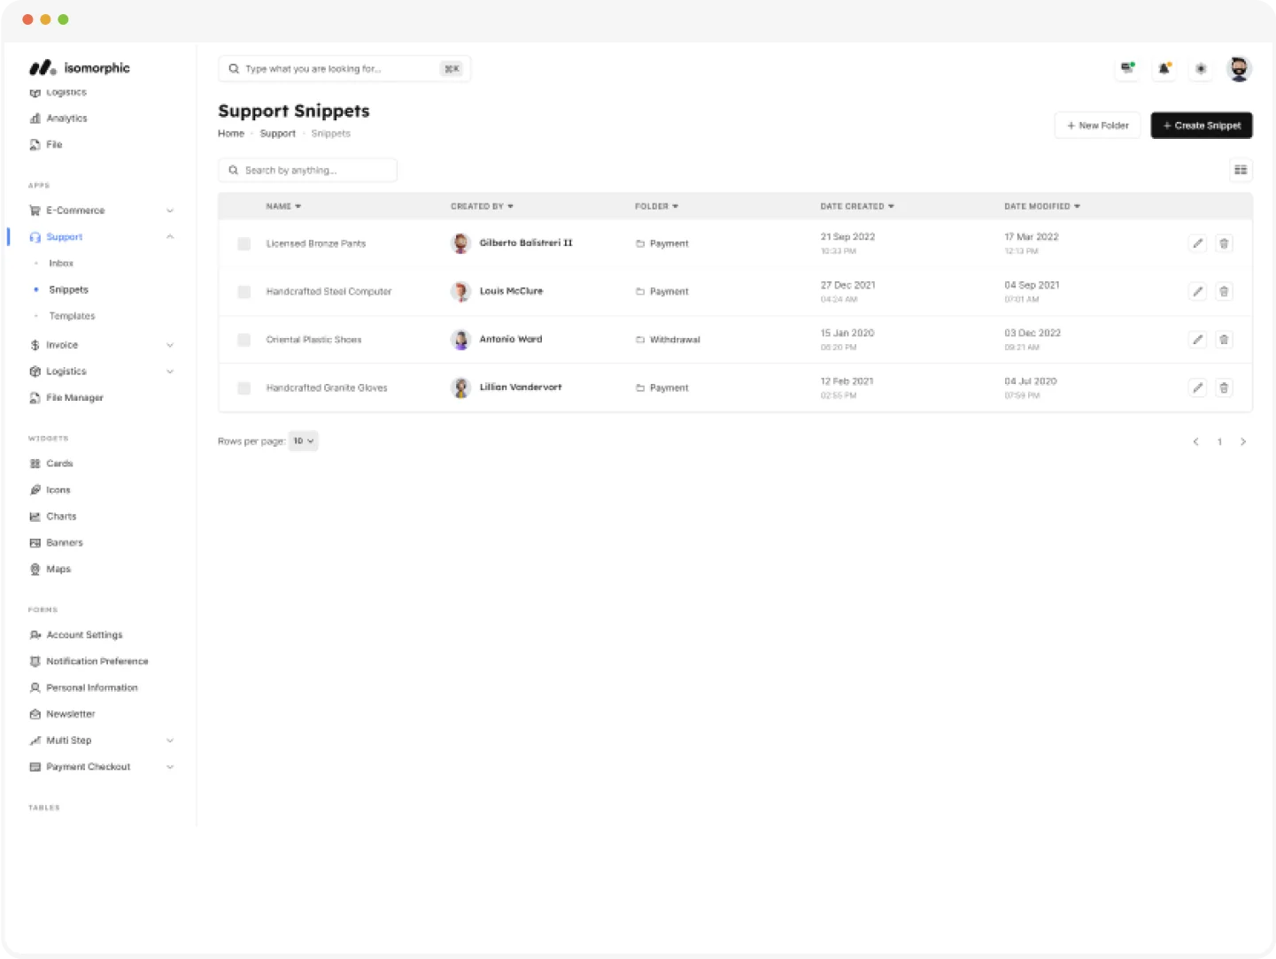Click the isomorphic logo

pyautogui.click(x=80, y=67)
